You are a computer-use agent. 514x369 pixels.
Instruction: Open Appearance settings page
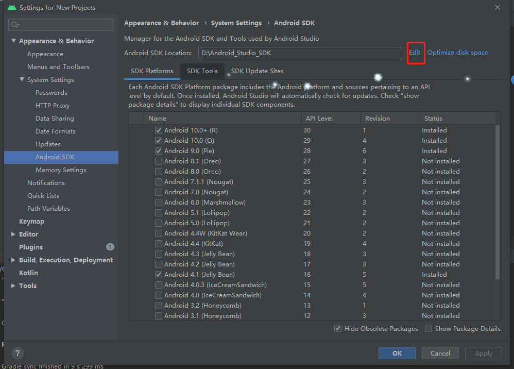[x=45, y=54]
